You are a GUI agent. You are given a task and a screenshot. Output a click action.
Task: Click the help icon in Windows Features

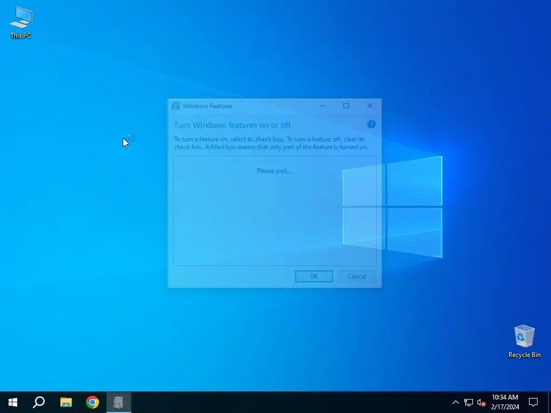pyautogui.click(x=371, y=124)
